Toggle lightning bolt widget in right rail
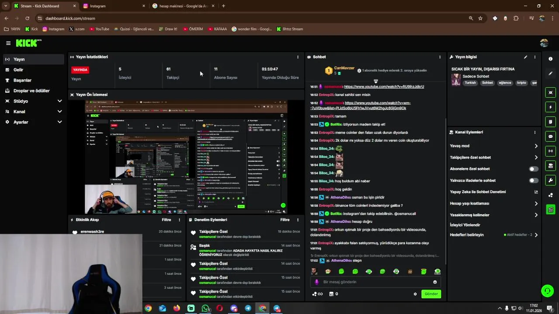Image resolution: width=559 pixels, height=314 pixels. tap(550, 107)
